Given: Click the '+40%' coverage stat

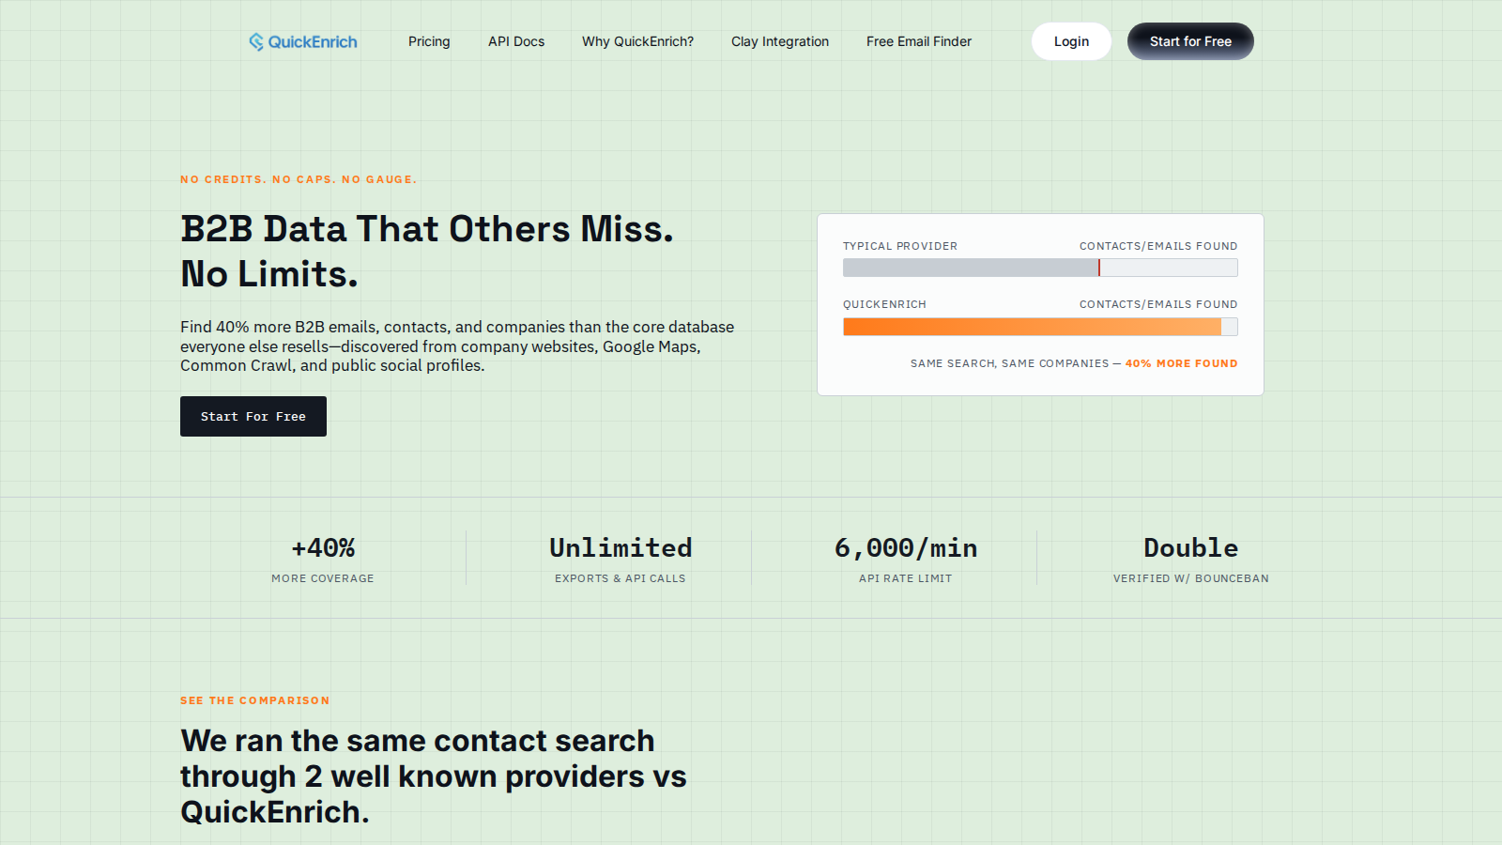Looking at the screenshot, I should [323, 547].
